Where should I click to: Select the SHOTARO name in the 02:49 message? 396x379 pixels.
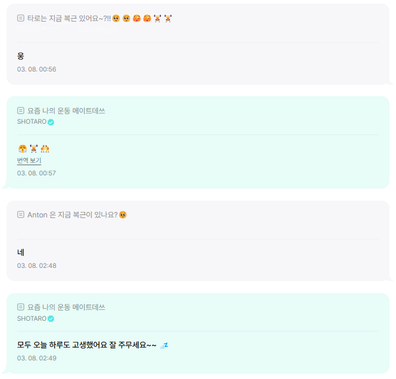pos(31,318)
